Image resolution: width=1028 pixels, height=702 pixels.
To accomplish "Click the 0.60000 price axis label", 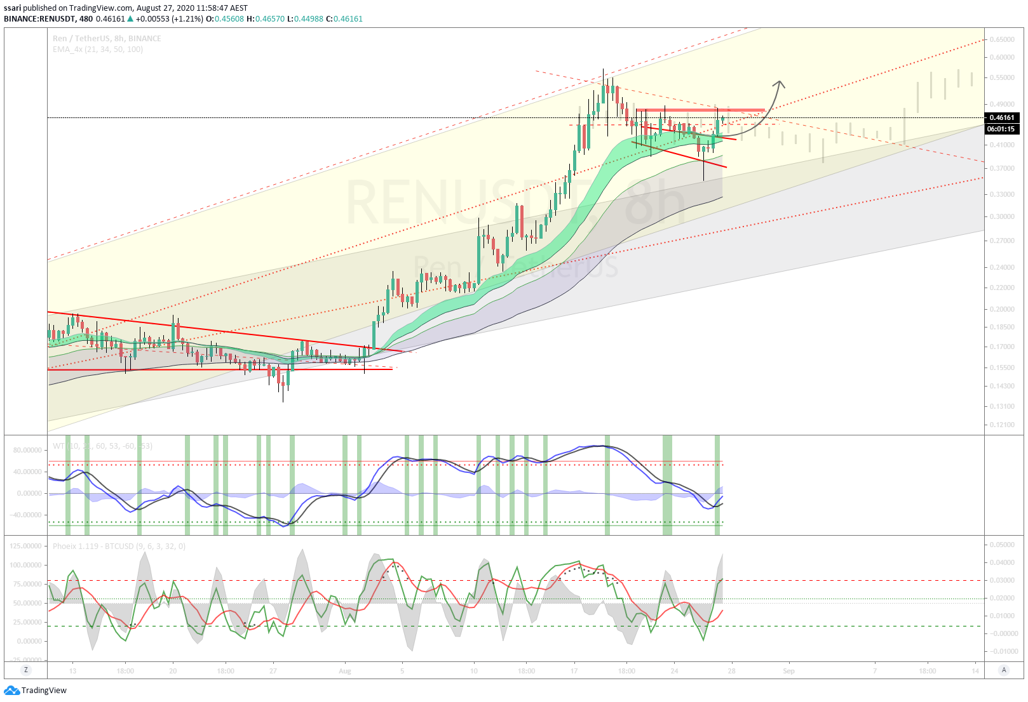I will click(1002, 57).
